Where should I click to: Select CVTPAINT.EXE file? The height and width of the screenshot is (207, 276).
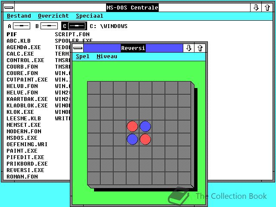click(x=27, y=79)
